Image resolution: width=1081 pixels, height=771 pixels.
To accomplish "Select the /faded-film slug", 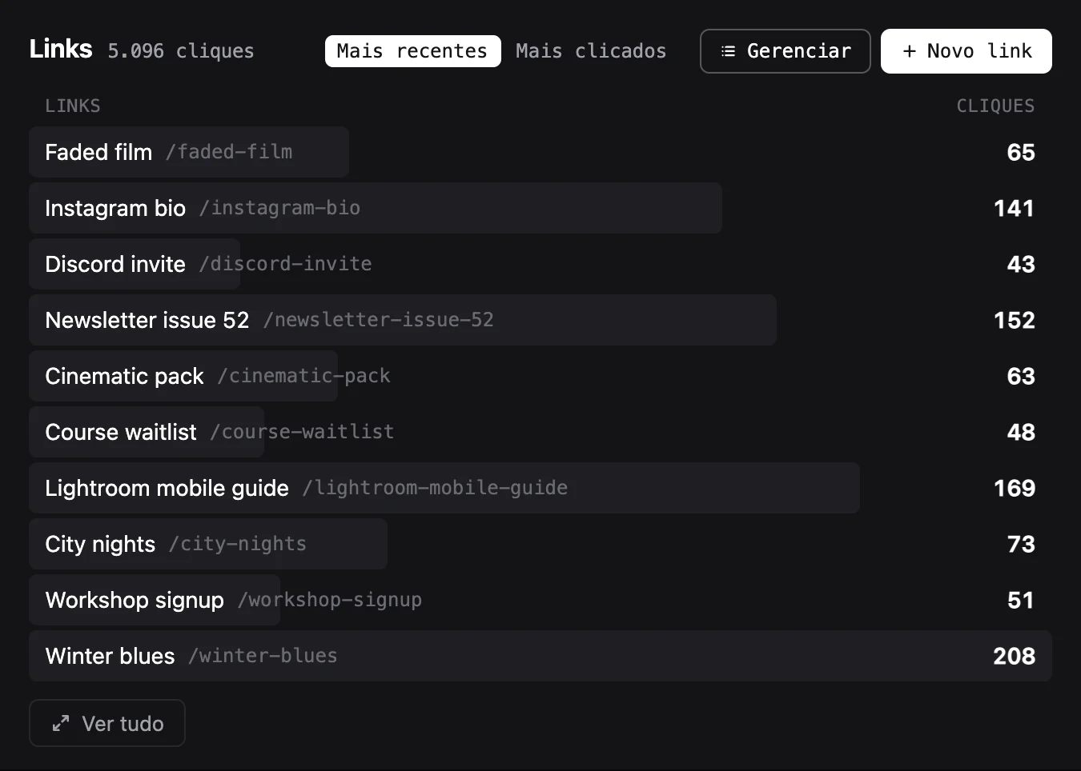I will coord(229,152).
